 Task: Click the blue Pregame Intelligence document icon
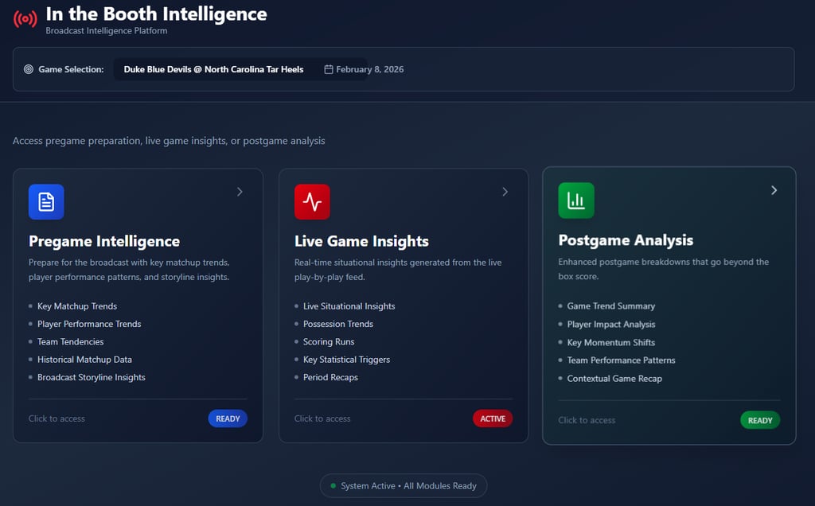click(46, 202)
